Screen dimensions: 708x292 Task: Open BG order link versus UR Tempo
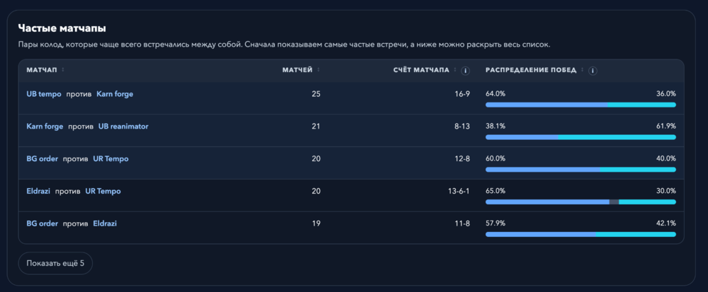click(x=42, y=159)
